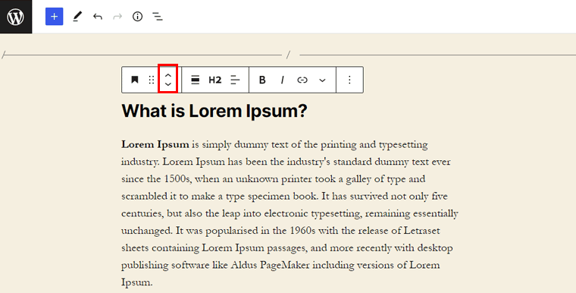576x293 pixels.
Task: Expand more rich text controls chevron
Action: pyautogui.click(x=322, y=80)
